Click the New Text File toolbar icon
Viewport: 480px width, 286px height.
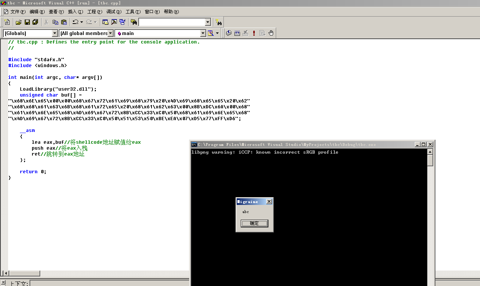coord(7,22)
